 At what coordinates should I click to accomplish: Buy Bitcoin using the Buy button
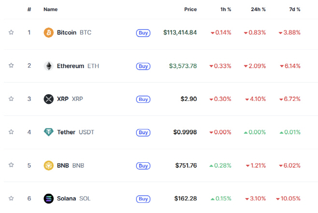[x=143, y=33]
